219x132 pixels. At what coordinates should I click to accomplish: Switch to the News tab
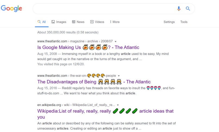pyautogui.click(x=78, y=22)
